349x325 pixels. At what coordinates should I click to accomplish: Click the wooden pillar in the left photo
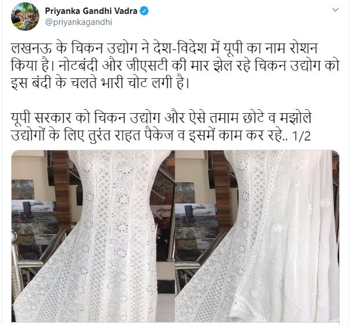point(61,190)
